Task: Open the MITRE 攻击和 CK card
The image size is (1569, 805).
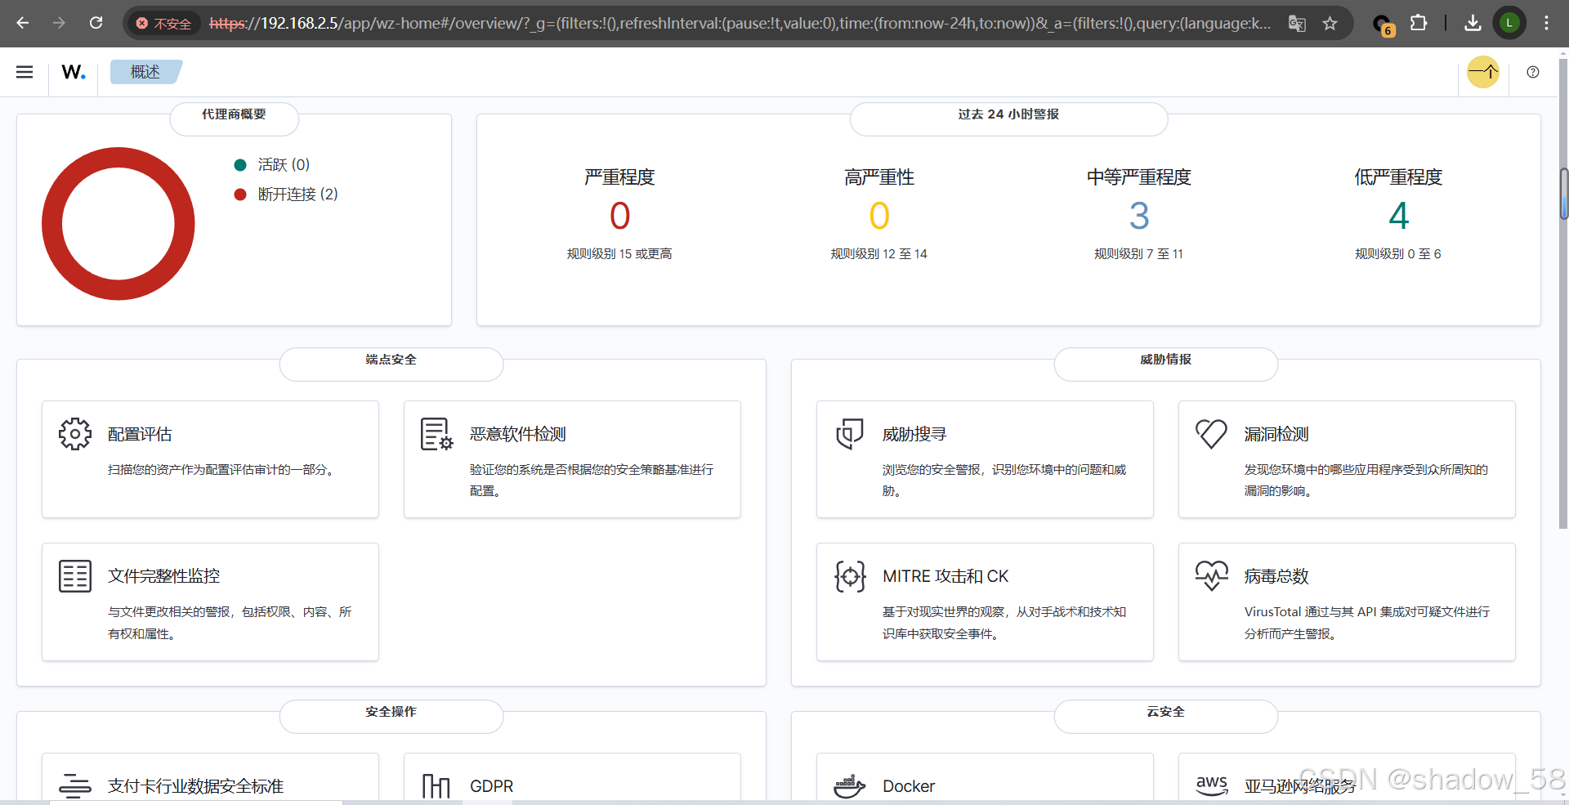Action: (985, 602)
